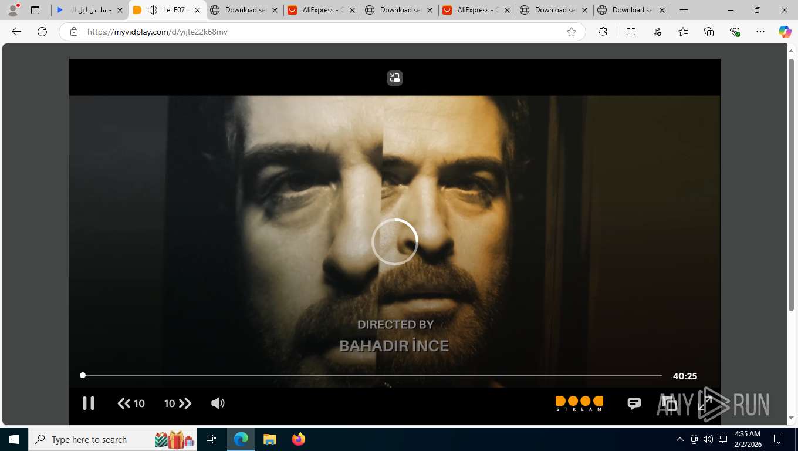Open Copilot sidebar

click(785, 32)
